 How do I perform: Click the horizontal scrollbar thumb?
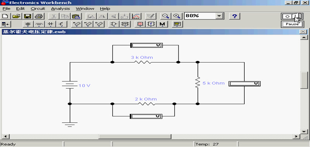pyautogui.click(x=135, y=136)
